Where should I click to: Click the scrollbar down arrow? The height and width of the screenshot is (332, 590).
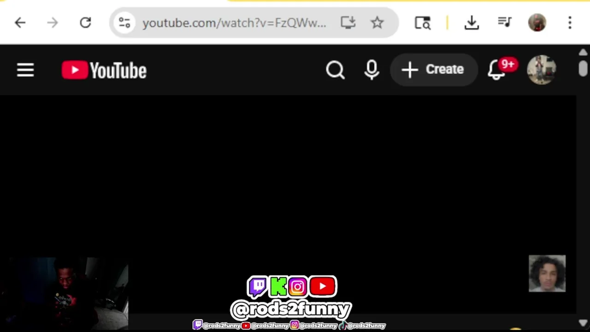[583, 323]
